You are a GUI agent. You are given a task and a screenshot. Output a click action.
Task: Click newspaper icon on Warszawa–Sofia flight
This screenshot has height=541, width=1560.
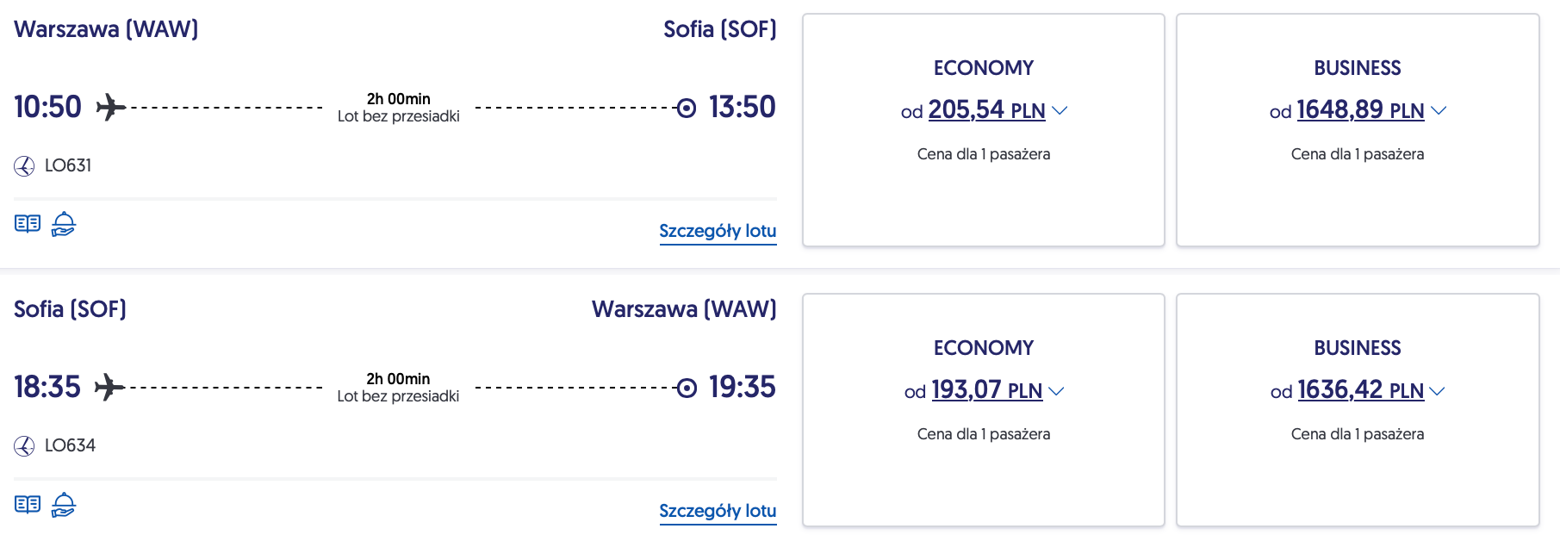coord(28,224)
